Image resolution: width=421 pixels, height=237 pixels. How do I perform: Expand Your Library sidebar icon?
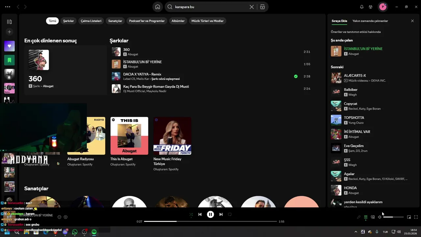click(9, 22)
